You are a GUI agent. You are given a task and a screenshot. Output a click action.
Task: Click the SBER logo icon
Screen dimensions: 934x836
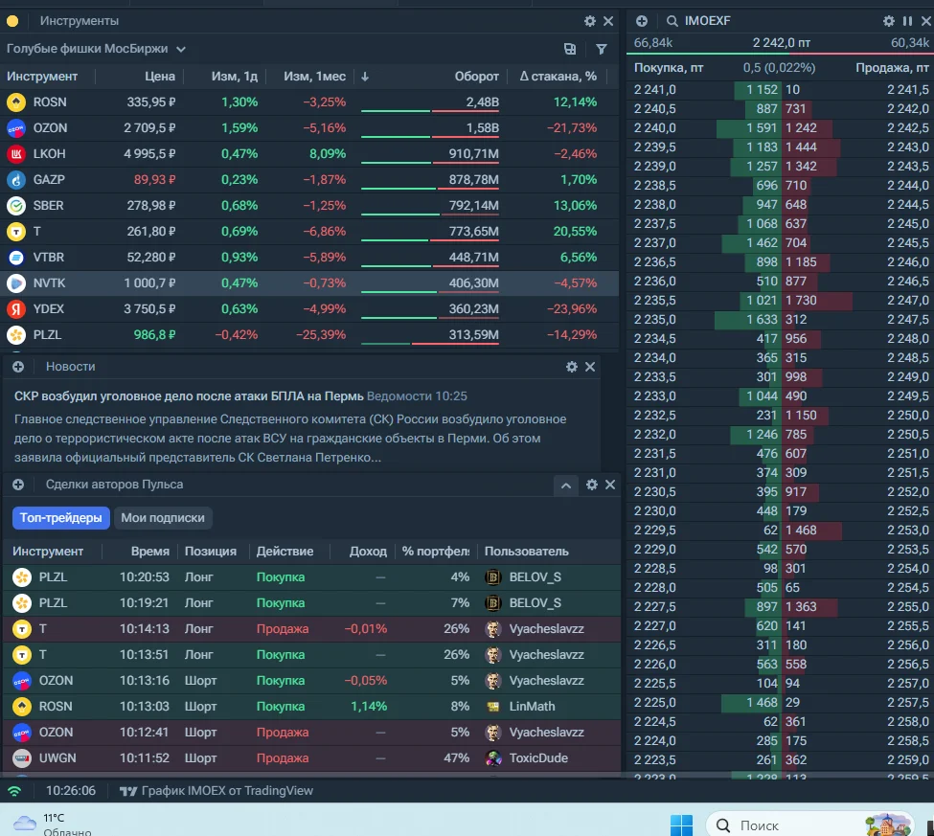tap(16, 206)
